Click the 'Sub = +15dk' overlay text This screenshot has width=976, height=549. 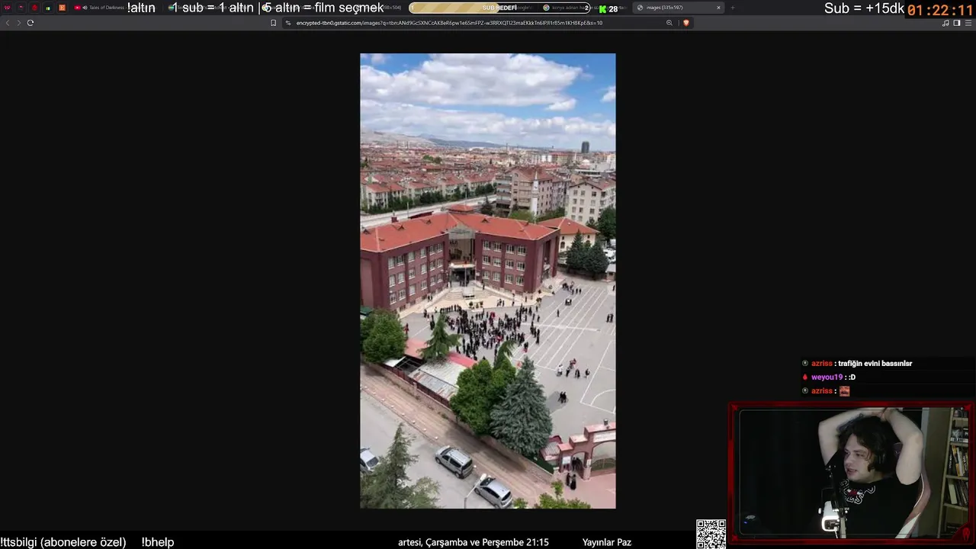[864, 8]
